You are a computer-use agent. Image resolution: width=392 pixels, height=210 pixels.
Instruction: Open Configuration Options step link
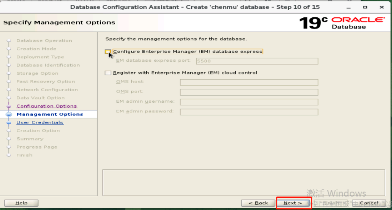point(47,106)
